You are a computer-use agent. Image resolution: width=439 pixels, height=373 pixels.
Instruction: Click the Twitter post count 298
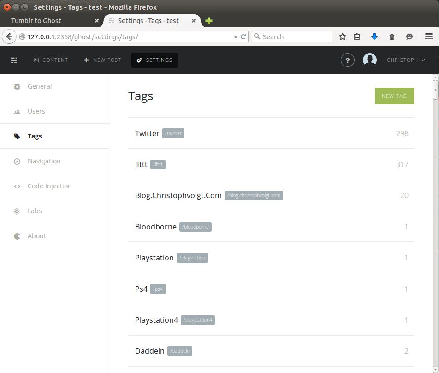click(x=402, y=133)
